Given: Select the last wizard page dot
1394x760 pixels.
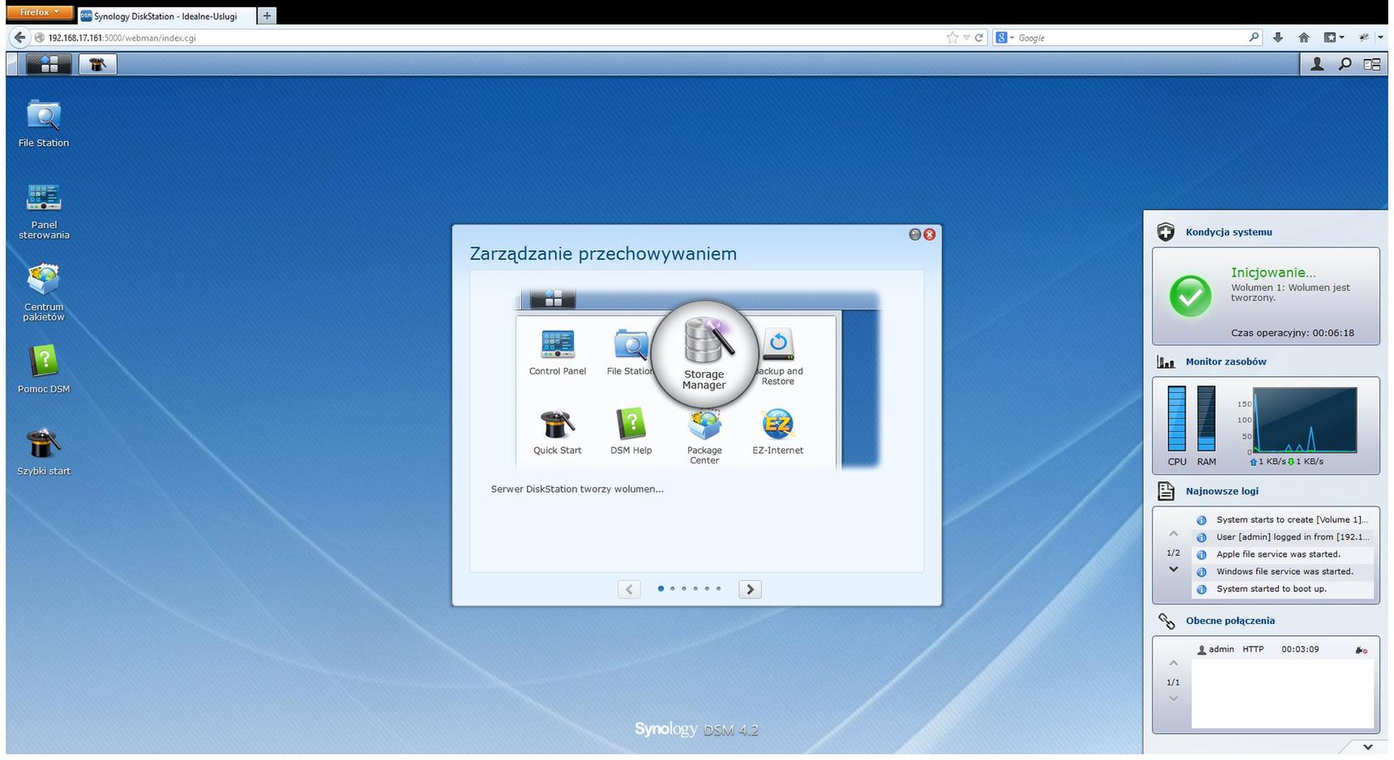Looking at the screenshot, I should (718, 589).
